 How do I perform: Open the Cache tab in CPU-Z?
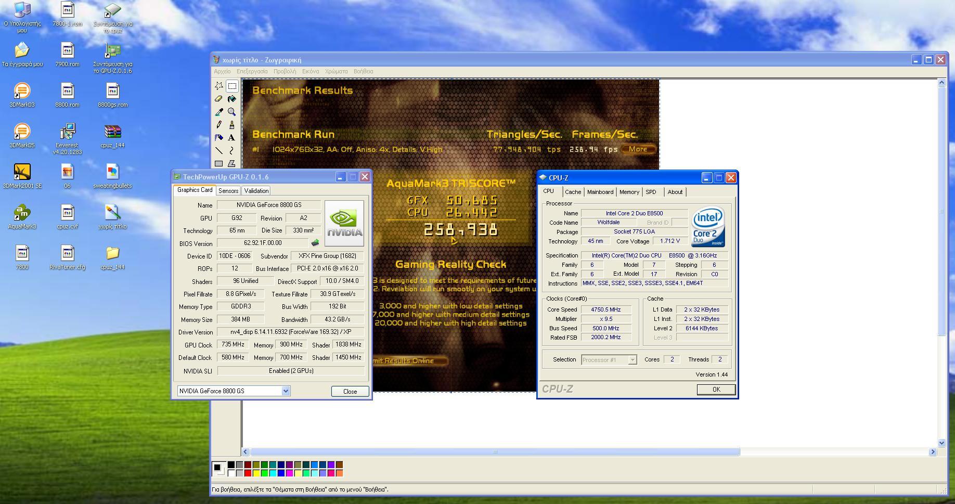tap(573, 192)
